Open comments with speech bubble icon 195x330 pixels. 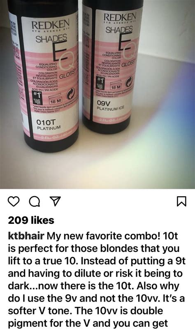coord(35,202)
